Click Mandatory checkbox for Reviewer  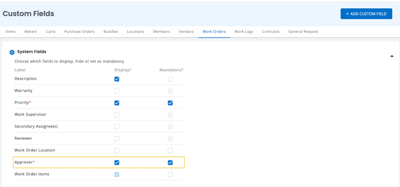[x=170, y=139]
